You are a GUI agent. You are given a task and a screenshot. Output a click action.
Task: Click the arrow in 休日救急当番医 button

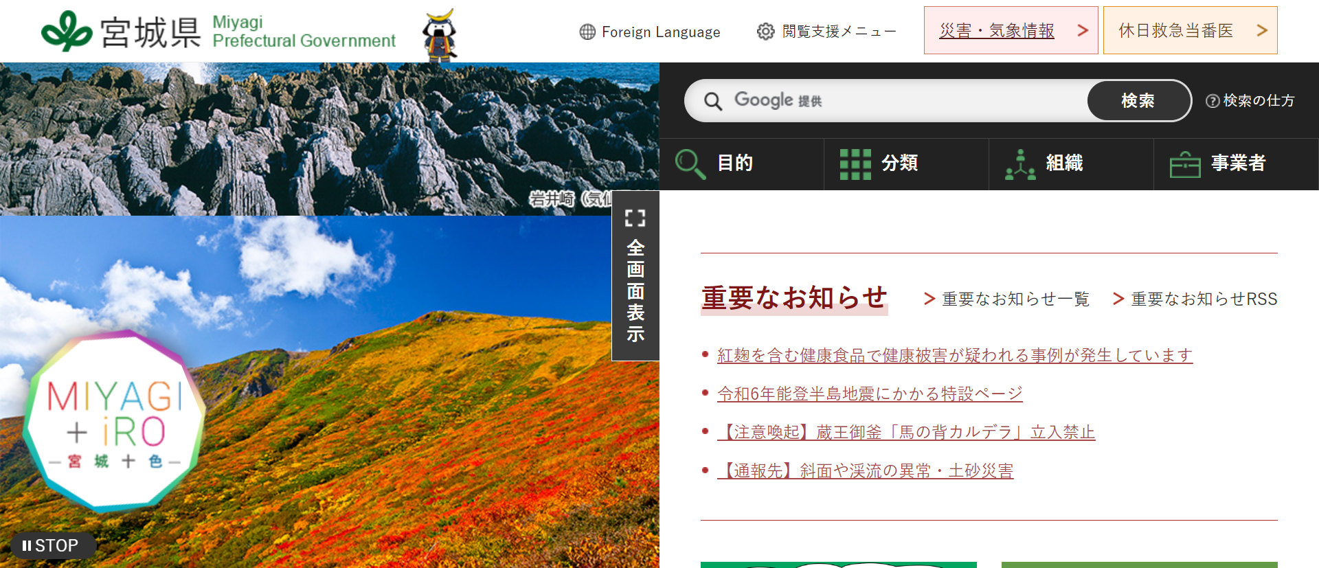click(1262, 30)
